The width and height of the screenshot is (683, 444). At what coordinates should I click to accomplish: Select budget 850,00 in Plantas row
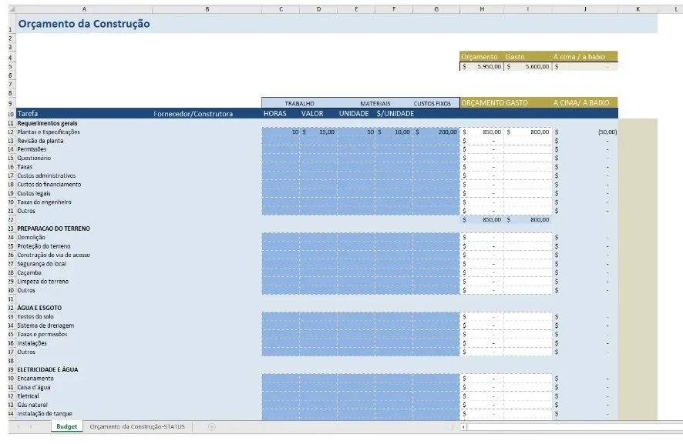tap(482, 132)
